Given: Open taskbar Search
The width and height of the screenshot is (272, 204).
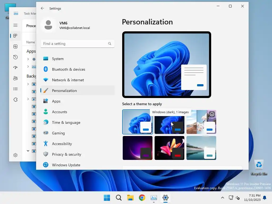Looking at the screenshot, I should click(119, 198).
